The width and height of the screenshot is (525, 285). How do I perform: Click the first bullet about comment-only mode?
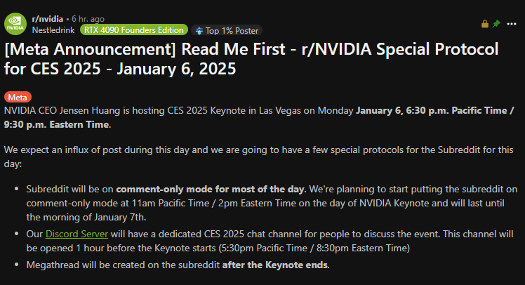[267, 202]
